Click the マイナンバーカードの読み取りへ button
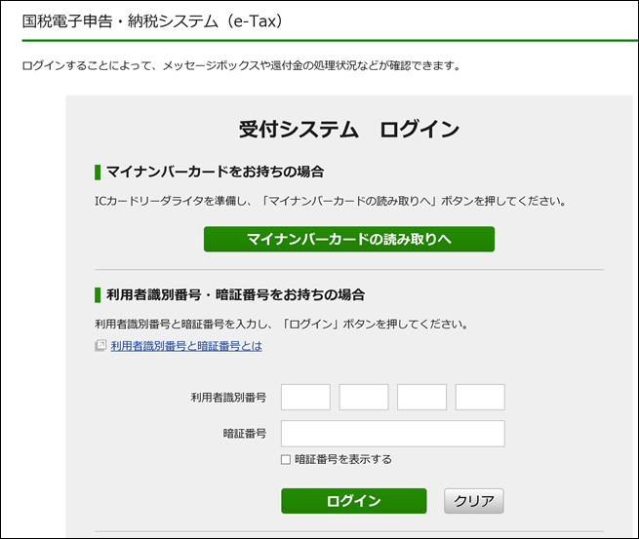 (349, 239)
